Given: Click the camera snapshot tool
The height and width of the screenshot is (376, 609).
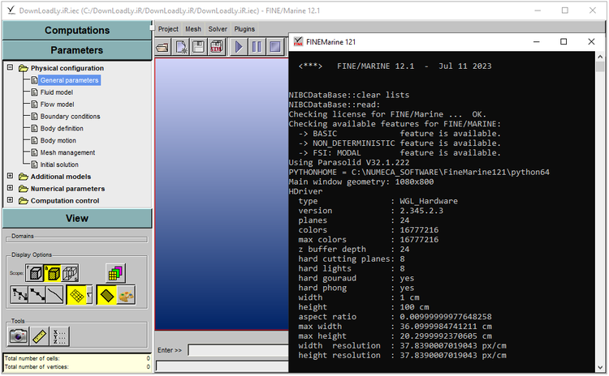Looking at the screenshot, I should coord(19,335).
